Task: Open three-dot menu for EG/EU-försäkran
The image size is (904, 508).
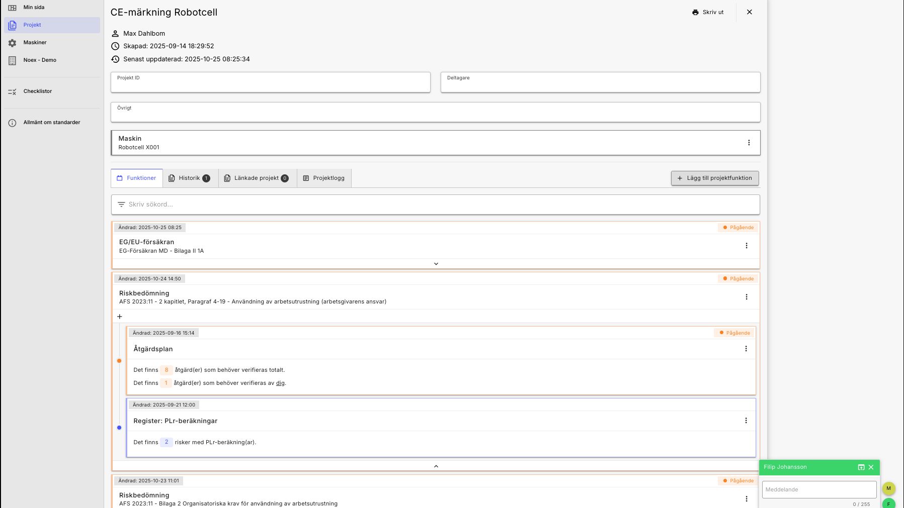Action: click(x=746, y=246)
